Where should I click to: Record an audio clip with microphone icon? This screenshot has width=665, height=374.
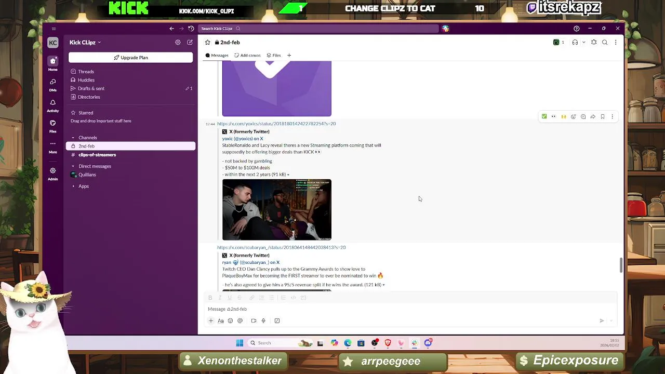tap(263, 320)
